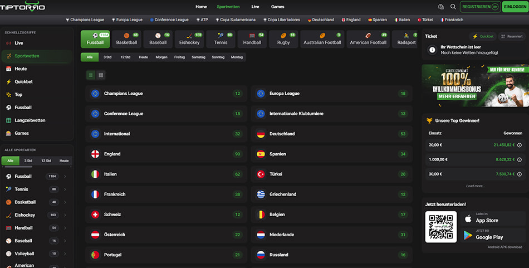529x268 pixels.
Task: Click the download QR code
Action: [x=441, y=227]
